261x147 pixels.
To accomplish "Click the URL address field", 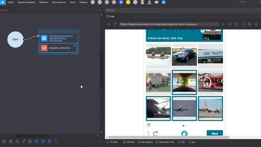I will pyautogui.click(x=169, y=24).
